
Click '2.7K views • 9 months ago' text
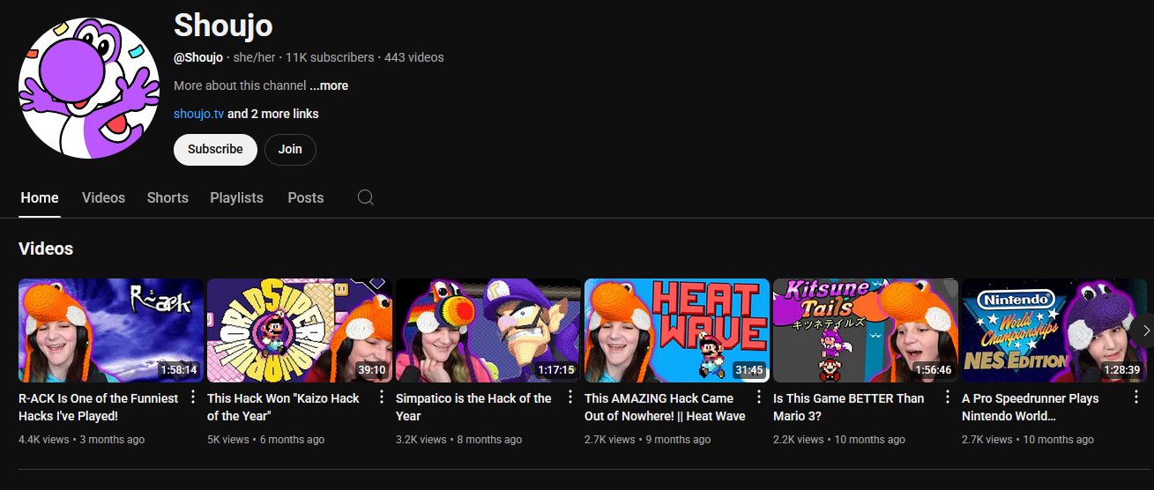(647, 439)
